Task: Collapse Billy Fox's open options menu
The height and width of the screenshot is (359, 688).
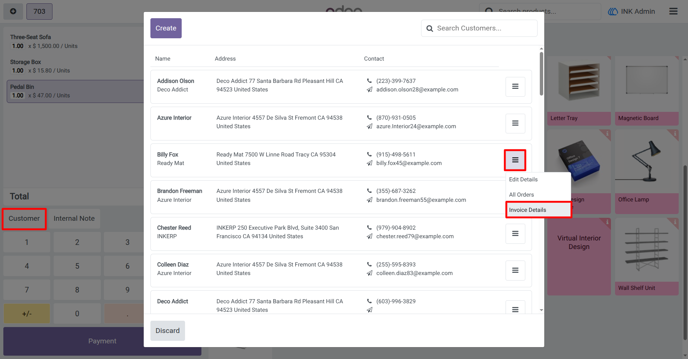Action: [x=515, y=160]
